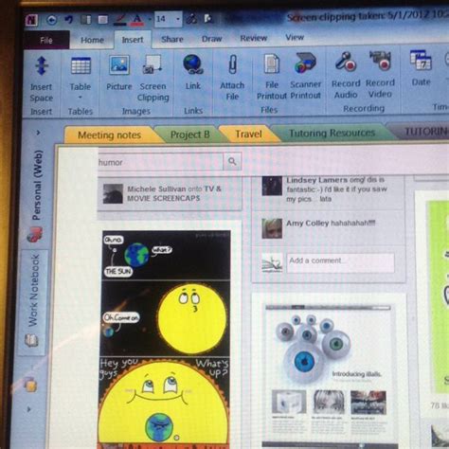Click the Table icon
Viewport: 449px width, 449px height.
pos(81,66)
